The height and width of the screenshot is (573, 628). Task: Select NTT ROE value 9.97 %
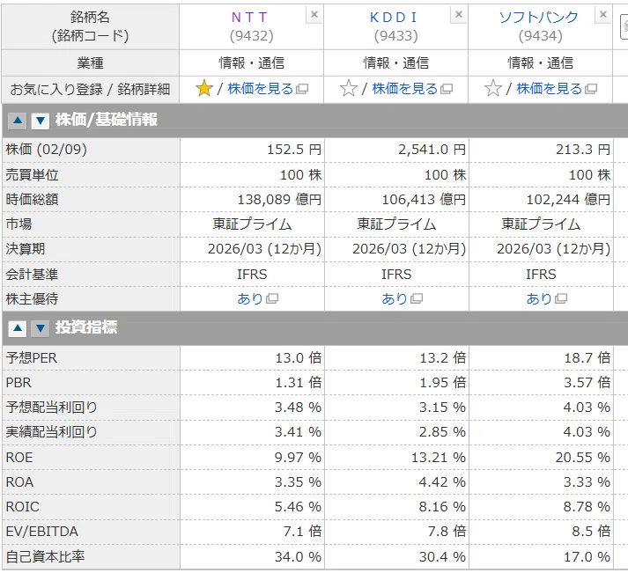click(x=298, y=457)
